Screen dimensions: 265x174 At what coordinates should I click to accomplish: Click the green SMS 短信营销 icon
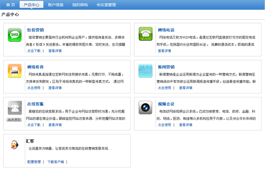(x=15, y=35)
